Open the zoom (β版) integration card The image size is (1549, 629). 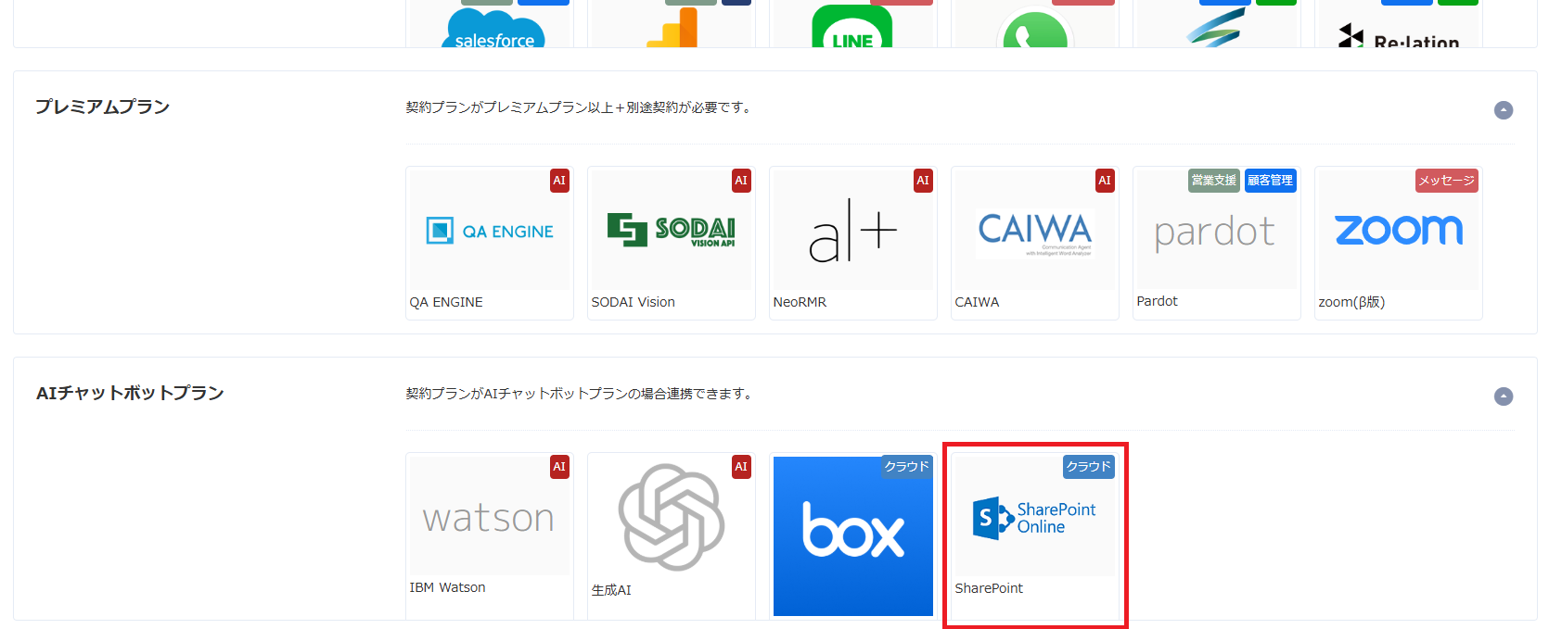pyautogui.click(x=1399, y=244)
